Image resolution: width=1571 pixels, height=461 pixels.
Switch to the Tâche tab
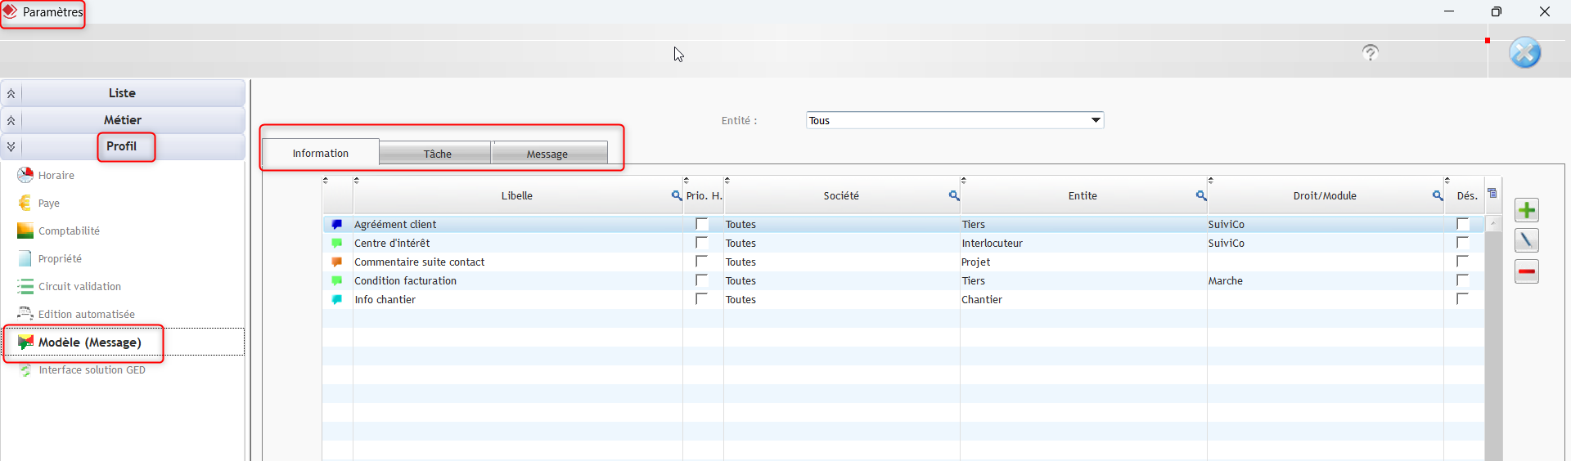click(x=437, y=154)
